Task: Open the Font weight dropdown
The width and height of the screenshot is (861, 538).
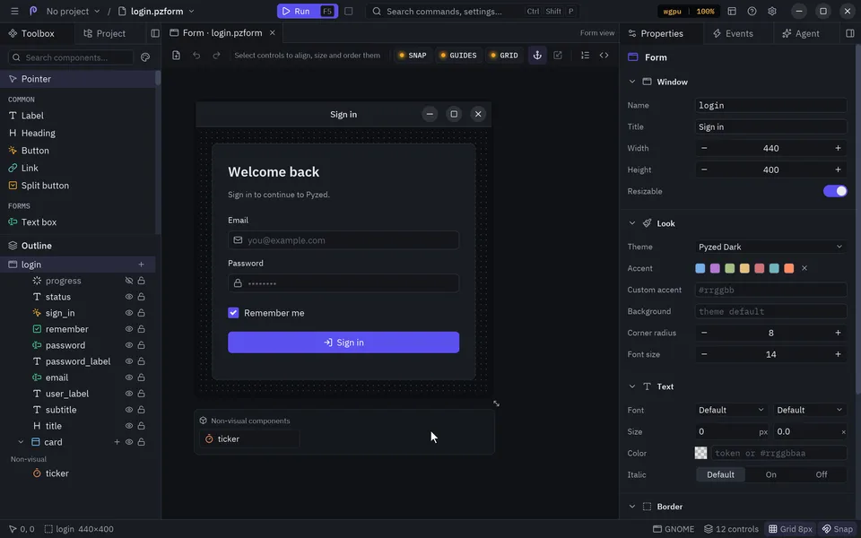Action: point(810,410)
